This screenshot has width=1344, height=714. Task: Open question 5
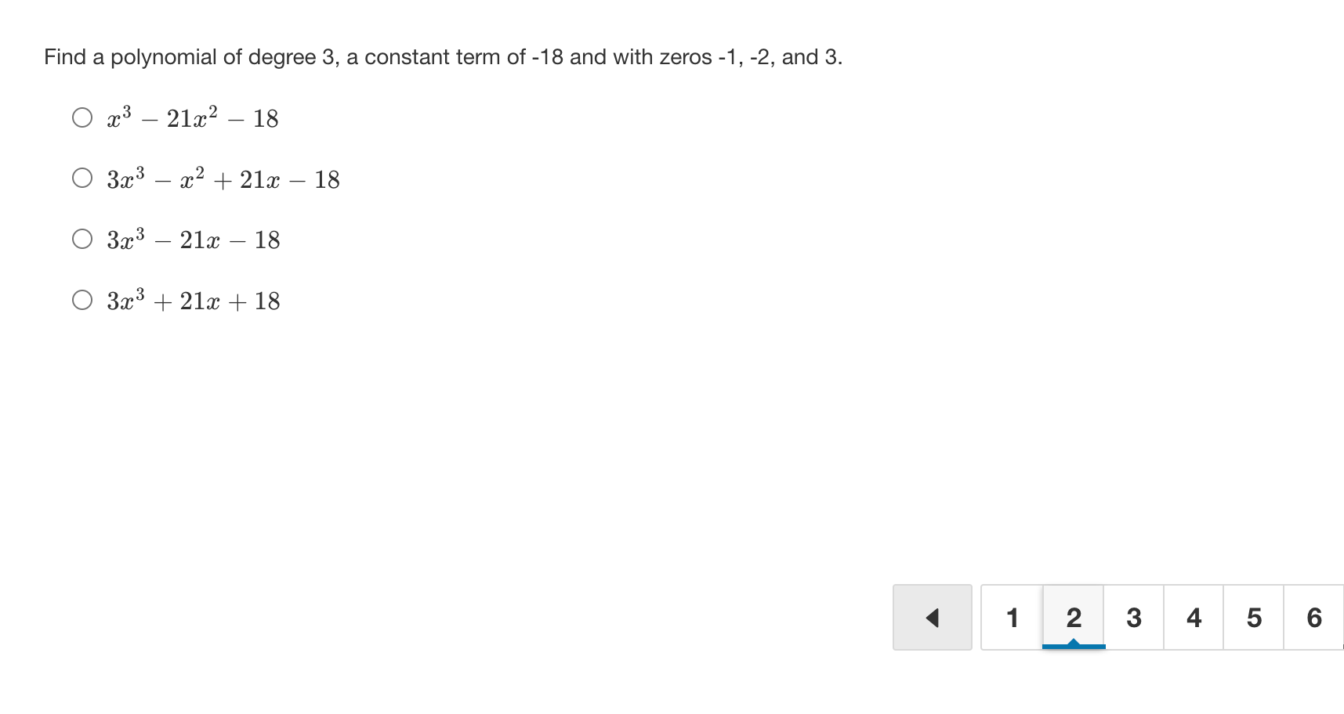click(x=1253, y=618)
